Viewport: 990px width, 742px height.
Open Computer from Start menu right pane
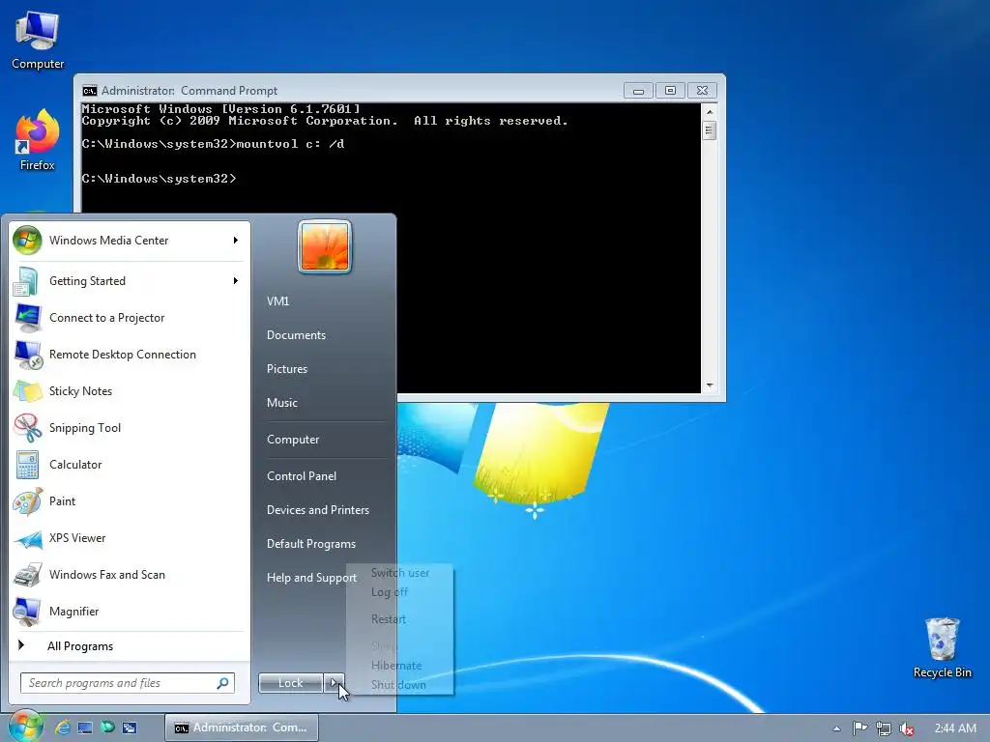tap(292, 440)
